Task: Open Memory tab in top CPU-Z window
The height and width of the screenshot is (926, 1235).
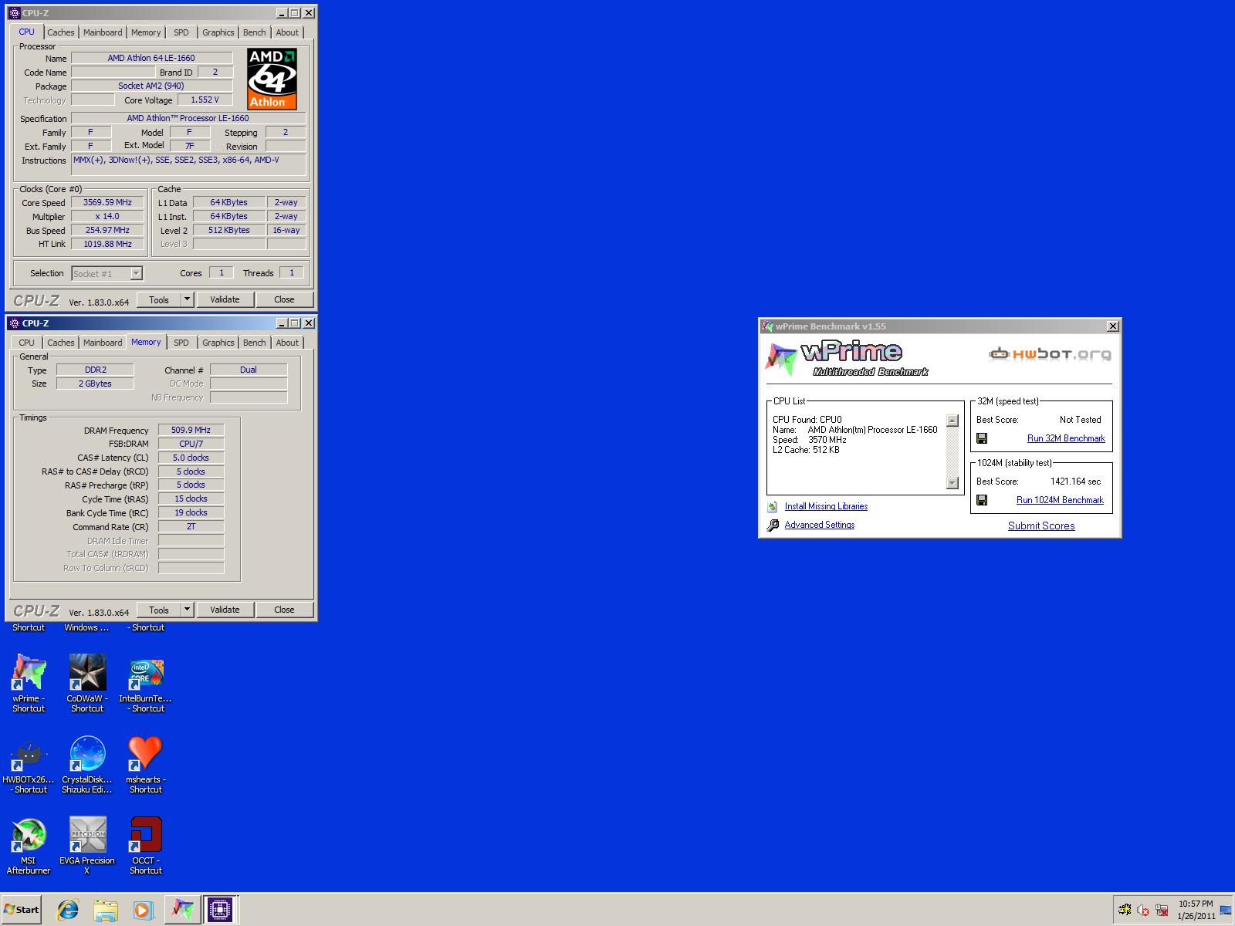Action: tap(146, 32)
